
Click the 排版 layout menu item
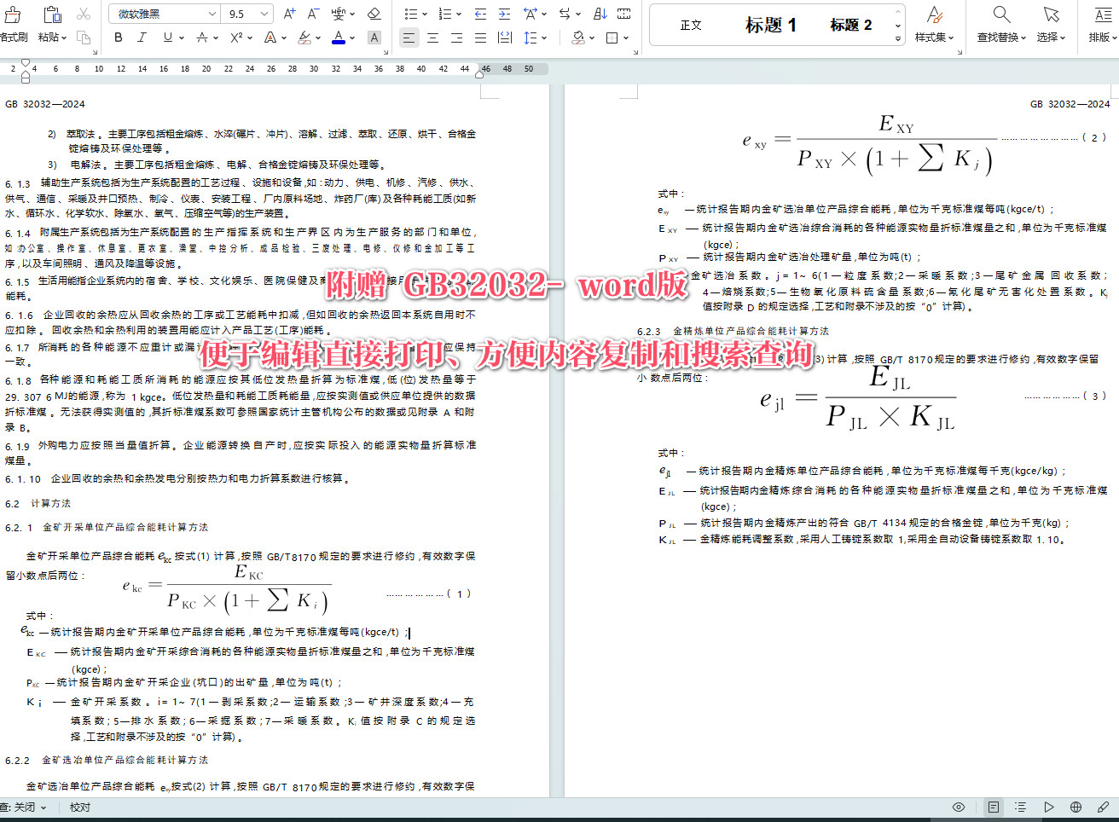(1101, 24)
